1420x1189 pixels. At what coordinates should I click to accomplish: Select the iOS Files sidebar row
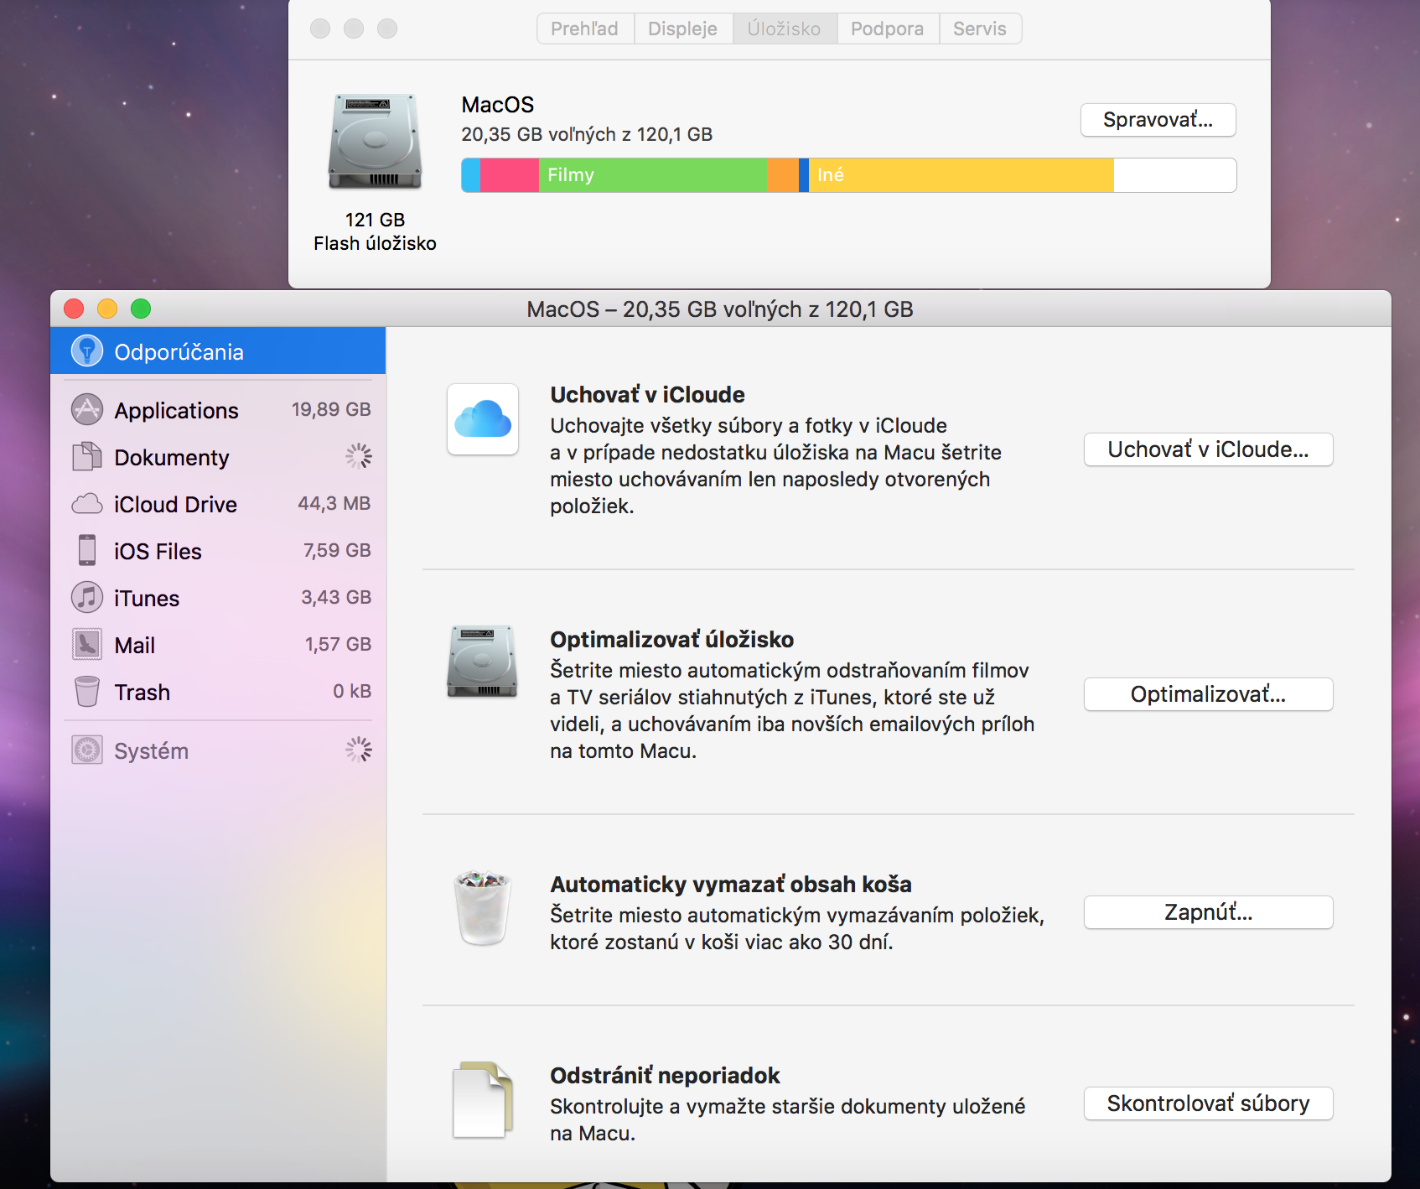218,551
